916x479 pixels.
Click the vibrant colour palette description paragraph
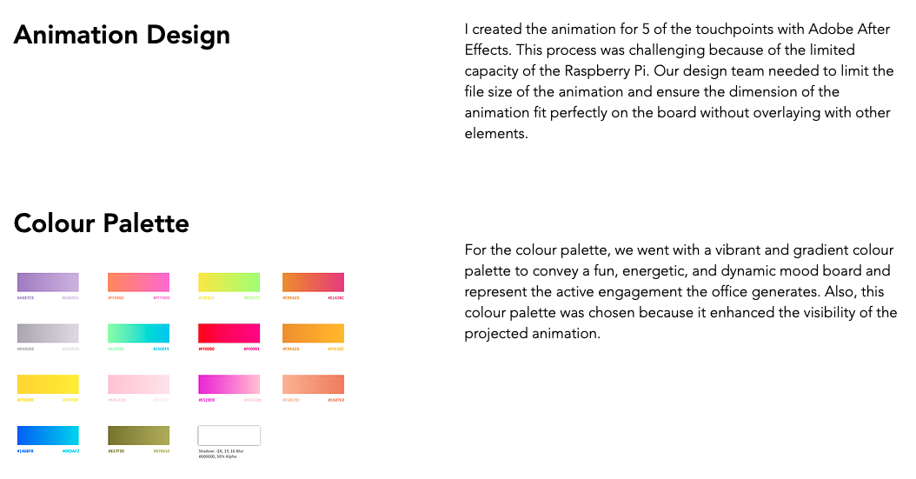(x=680, y=291)
